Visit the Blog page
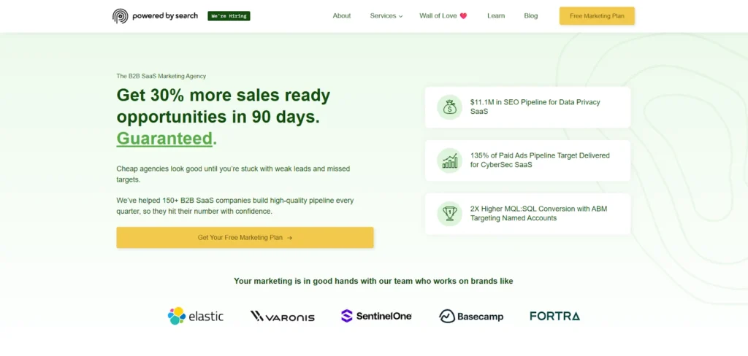The width and height of the screenshot is (748, 356). [530, 16]
